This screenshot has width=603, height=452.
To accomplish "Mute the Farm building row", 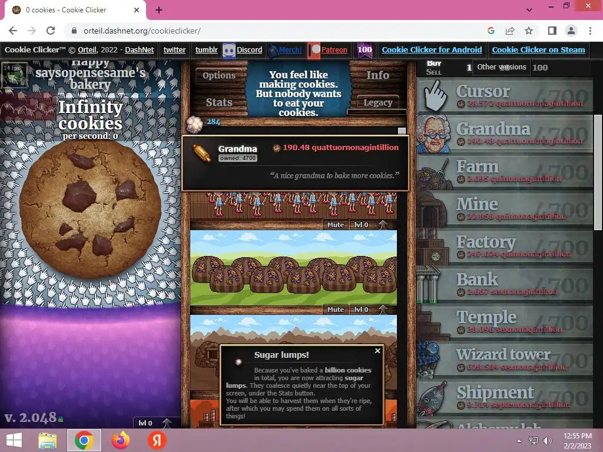I will pyautogui.click(x=335, y=310).
